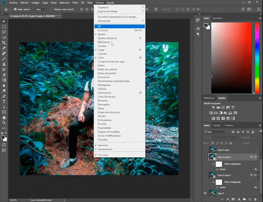Click the delete layer trash icon
Image resolution: width=263 pixels, height=202 pixels.
(x=254, y=199)
